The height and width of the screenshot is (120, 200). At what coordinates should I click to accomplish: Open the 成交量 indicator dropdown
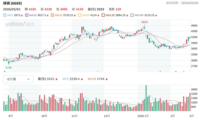18,79
